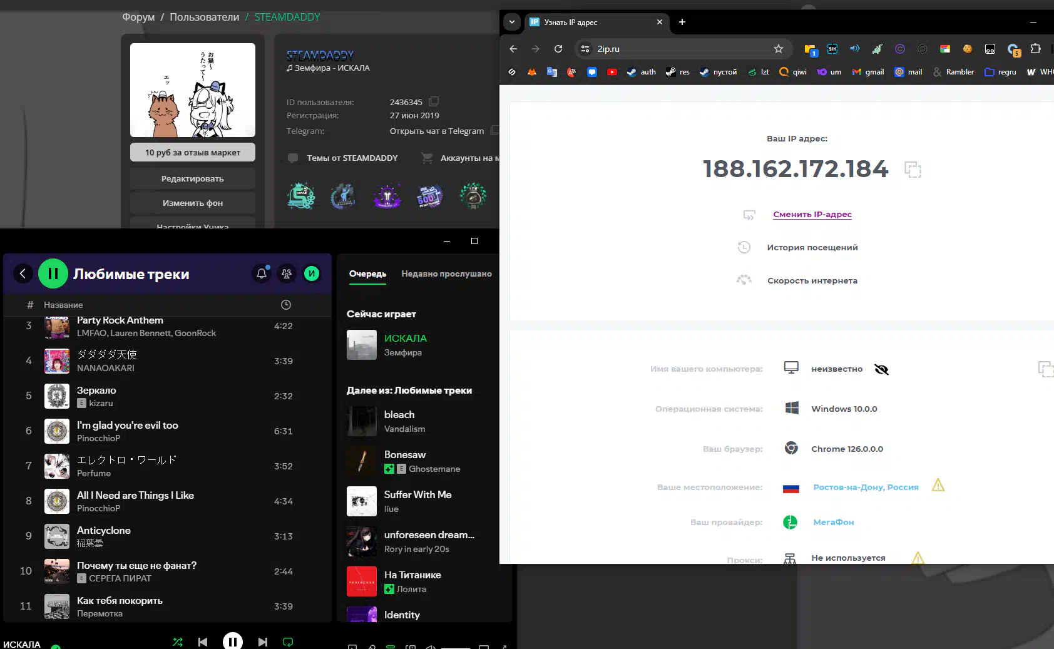Open Spotify notifications bell
Image resolution: width=1054 pixels, height=649 pixels.
point(262,273)
